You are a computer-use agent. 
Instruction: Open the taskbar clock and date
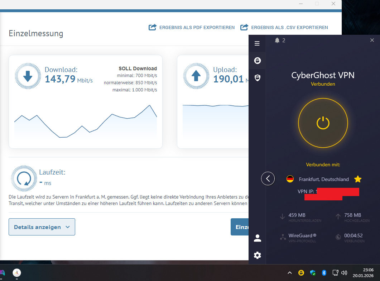(363, 273)
